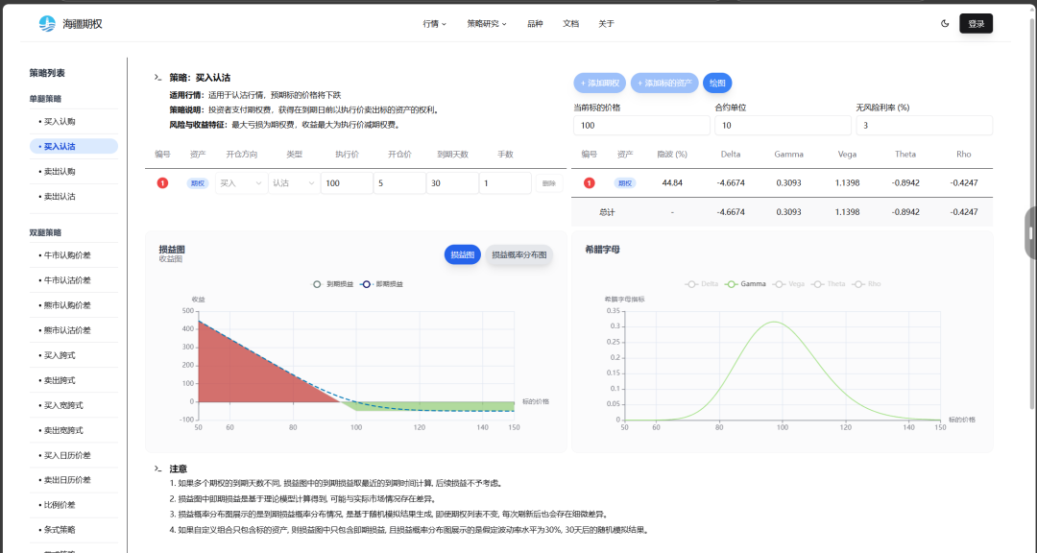Enable the Delta curve in legend
Screen dimensions: 1037x553
point(703,284)
